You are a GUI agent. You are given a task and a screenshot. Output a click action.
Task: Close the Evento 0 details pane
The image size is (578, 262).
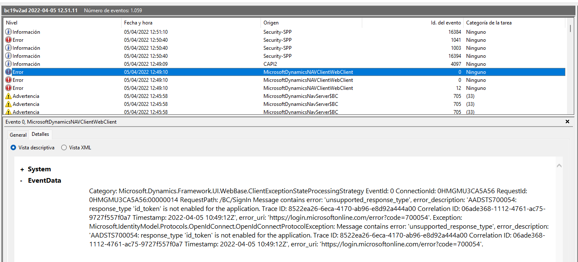[x=567, y=122]
